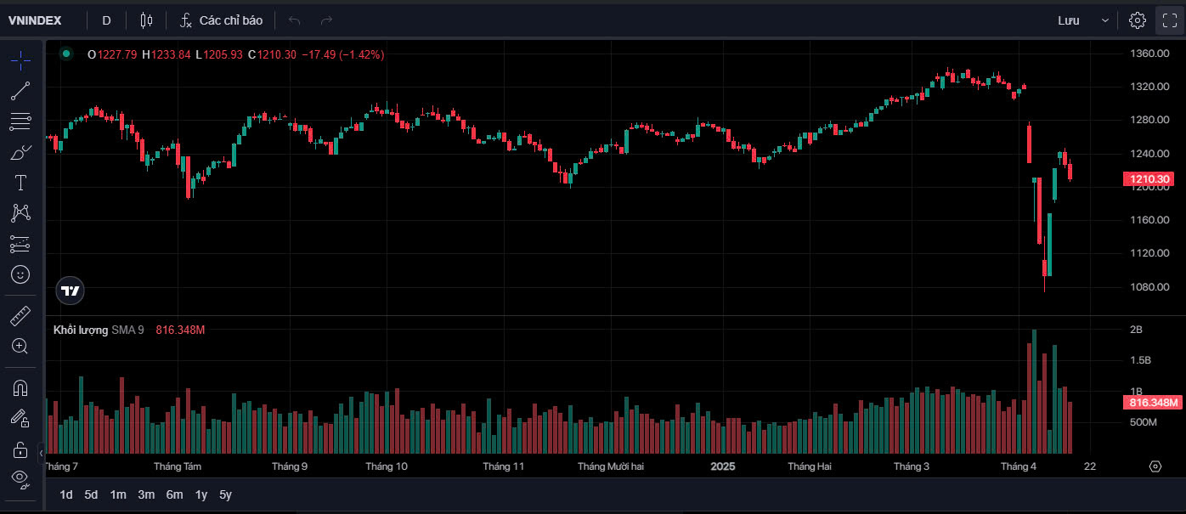Switch chart range to 1m

click(118, 494)
